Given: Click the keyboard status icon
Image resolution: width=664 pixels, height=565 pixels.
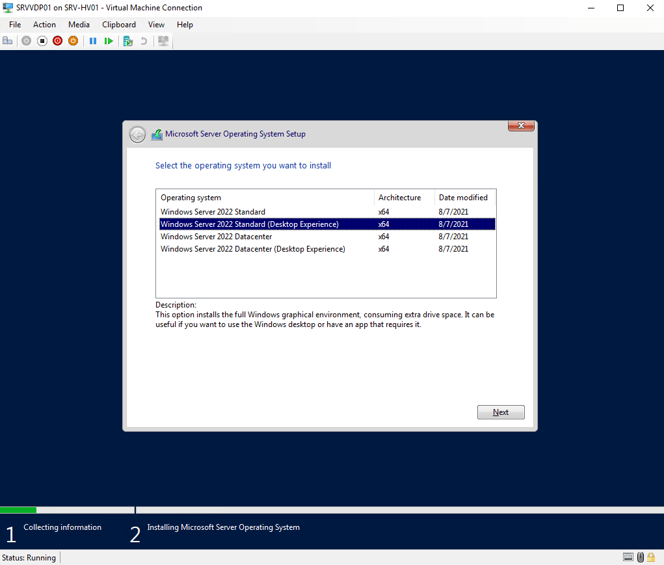Looking at the screenshot, I should 628,557.
